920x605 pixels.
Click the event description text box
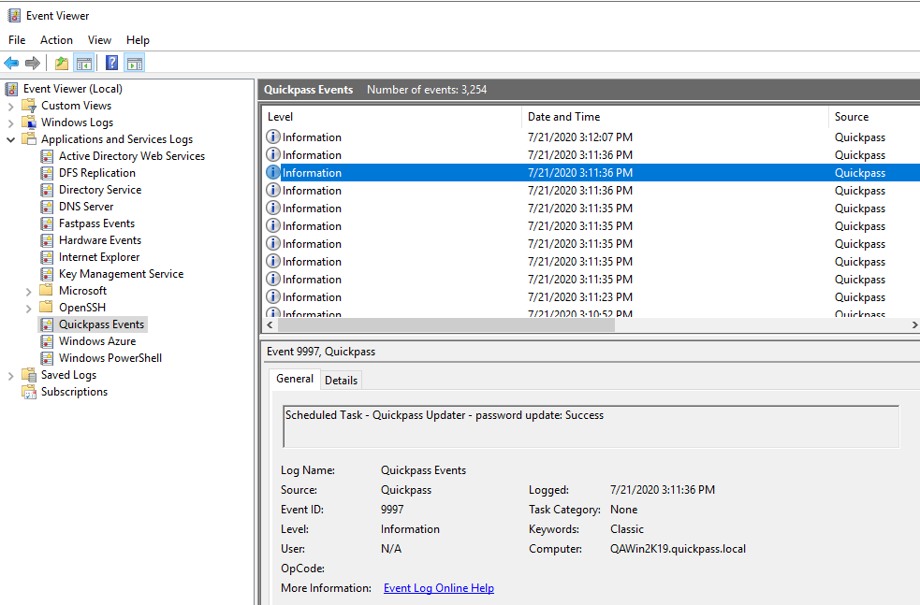591,426
